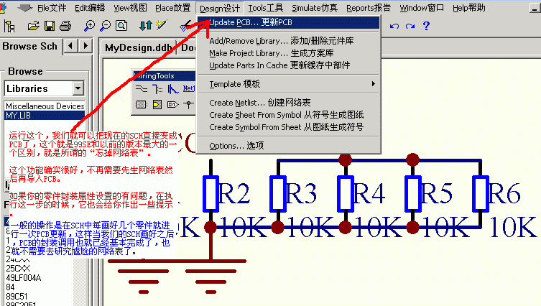The image size is (541, 306).
Task: Select the Place Sheet Entry tool
Action: 157,104
